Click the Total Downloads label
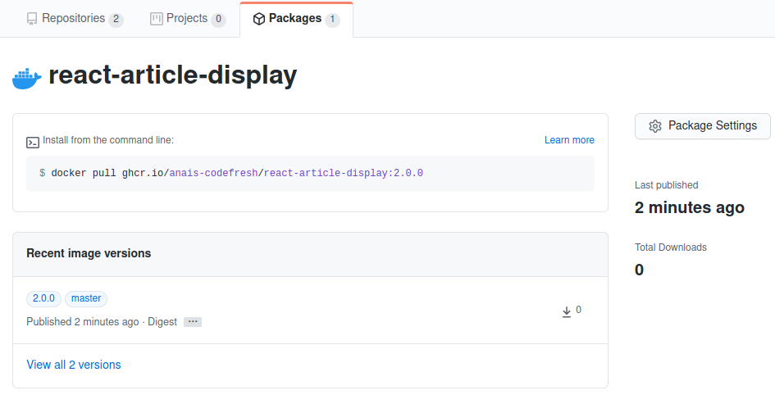Viewport: 775px width, 395px height. tap(671, 247)
